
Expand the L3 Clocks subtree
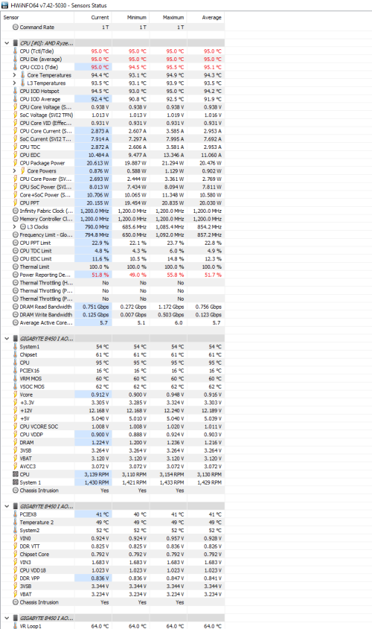click(x=14, y=226)
